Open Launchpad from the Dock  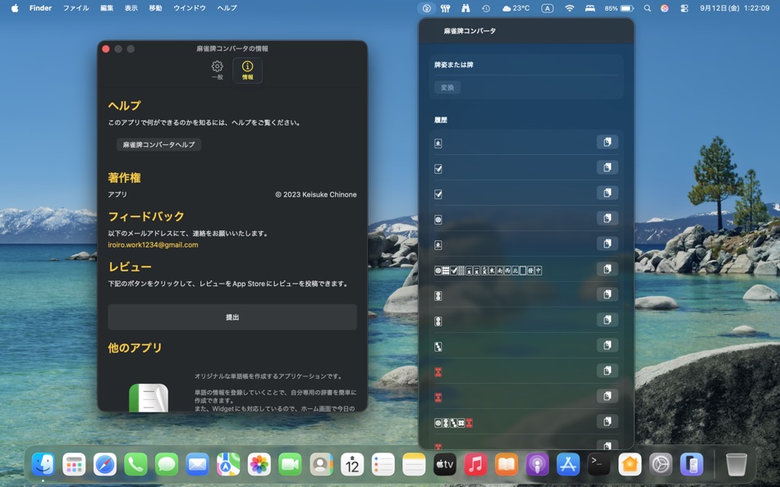[75, 464]
